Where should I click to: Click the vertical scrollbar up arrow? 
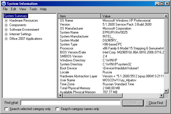(x=166, y=16)
